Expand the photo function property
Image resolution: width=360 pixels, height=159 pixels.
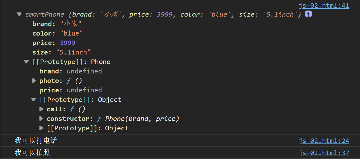[x=34, y=81]
